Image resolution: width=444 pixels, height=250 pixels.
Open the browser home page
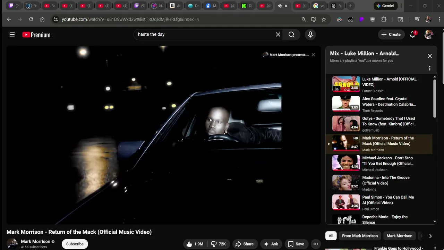click(42, 19)
